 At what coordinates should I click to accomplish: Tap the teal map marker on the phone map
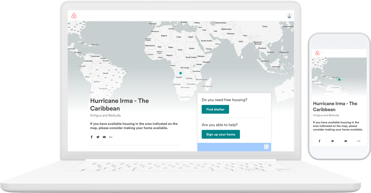pos(339,80)
